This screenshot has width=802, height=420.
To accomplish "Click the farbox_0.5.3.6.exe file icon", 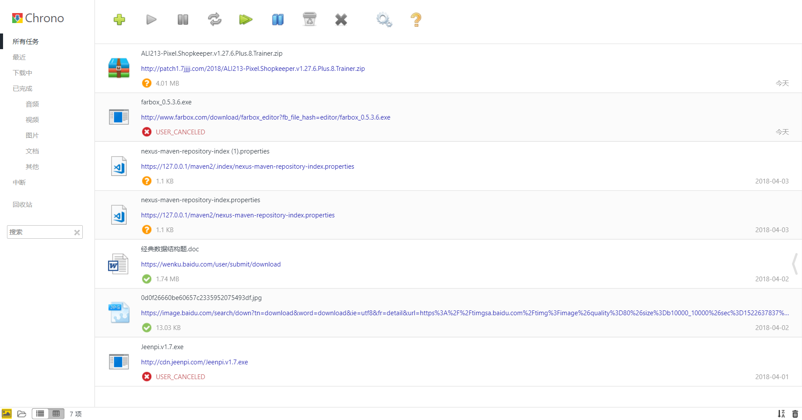I will click(119, 117).
